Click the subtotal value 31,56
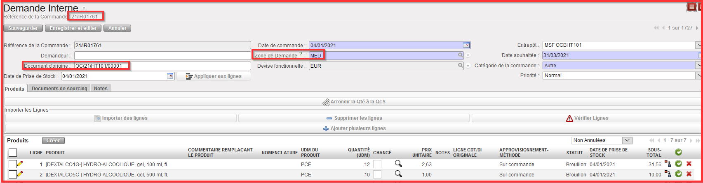This screenshot has width=703, height=183. coord(655,164)
